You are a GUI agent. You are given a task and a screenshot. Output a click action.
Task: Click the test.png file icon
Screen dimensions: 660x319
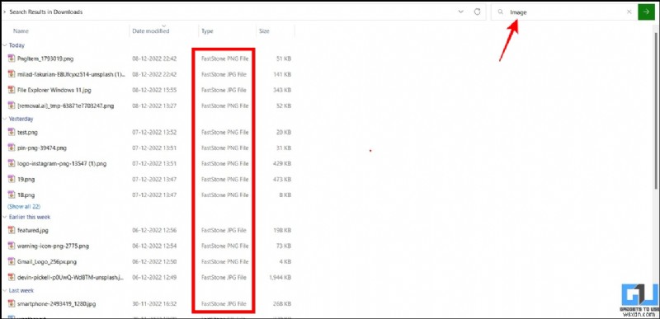tap(12, 132)
